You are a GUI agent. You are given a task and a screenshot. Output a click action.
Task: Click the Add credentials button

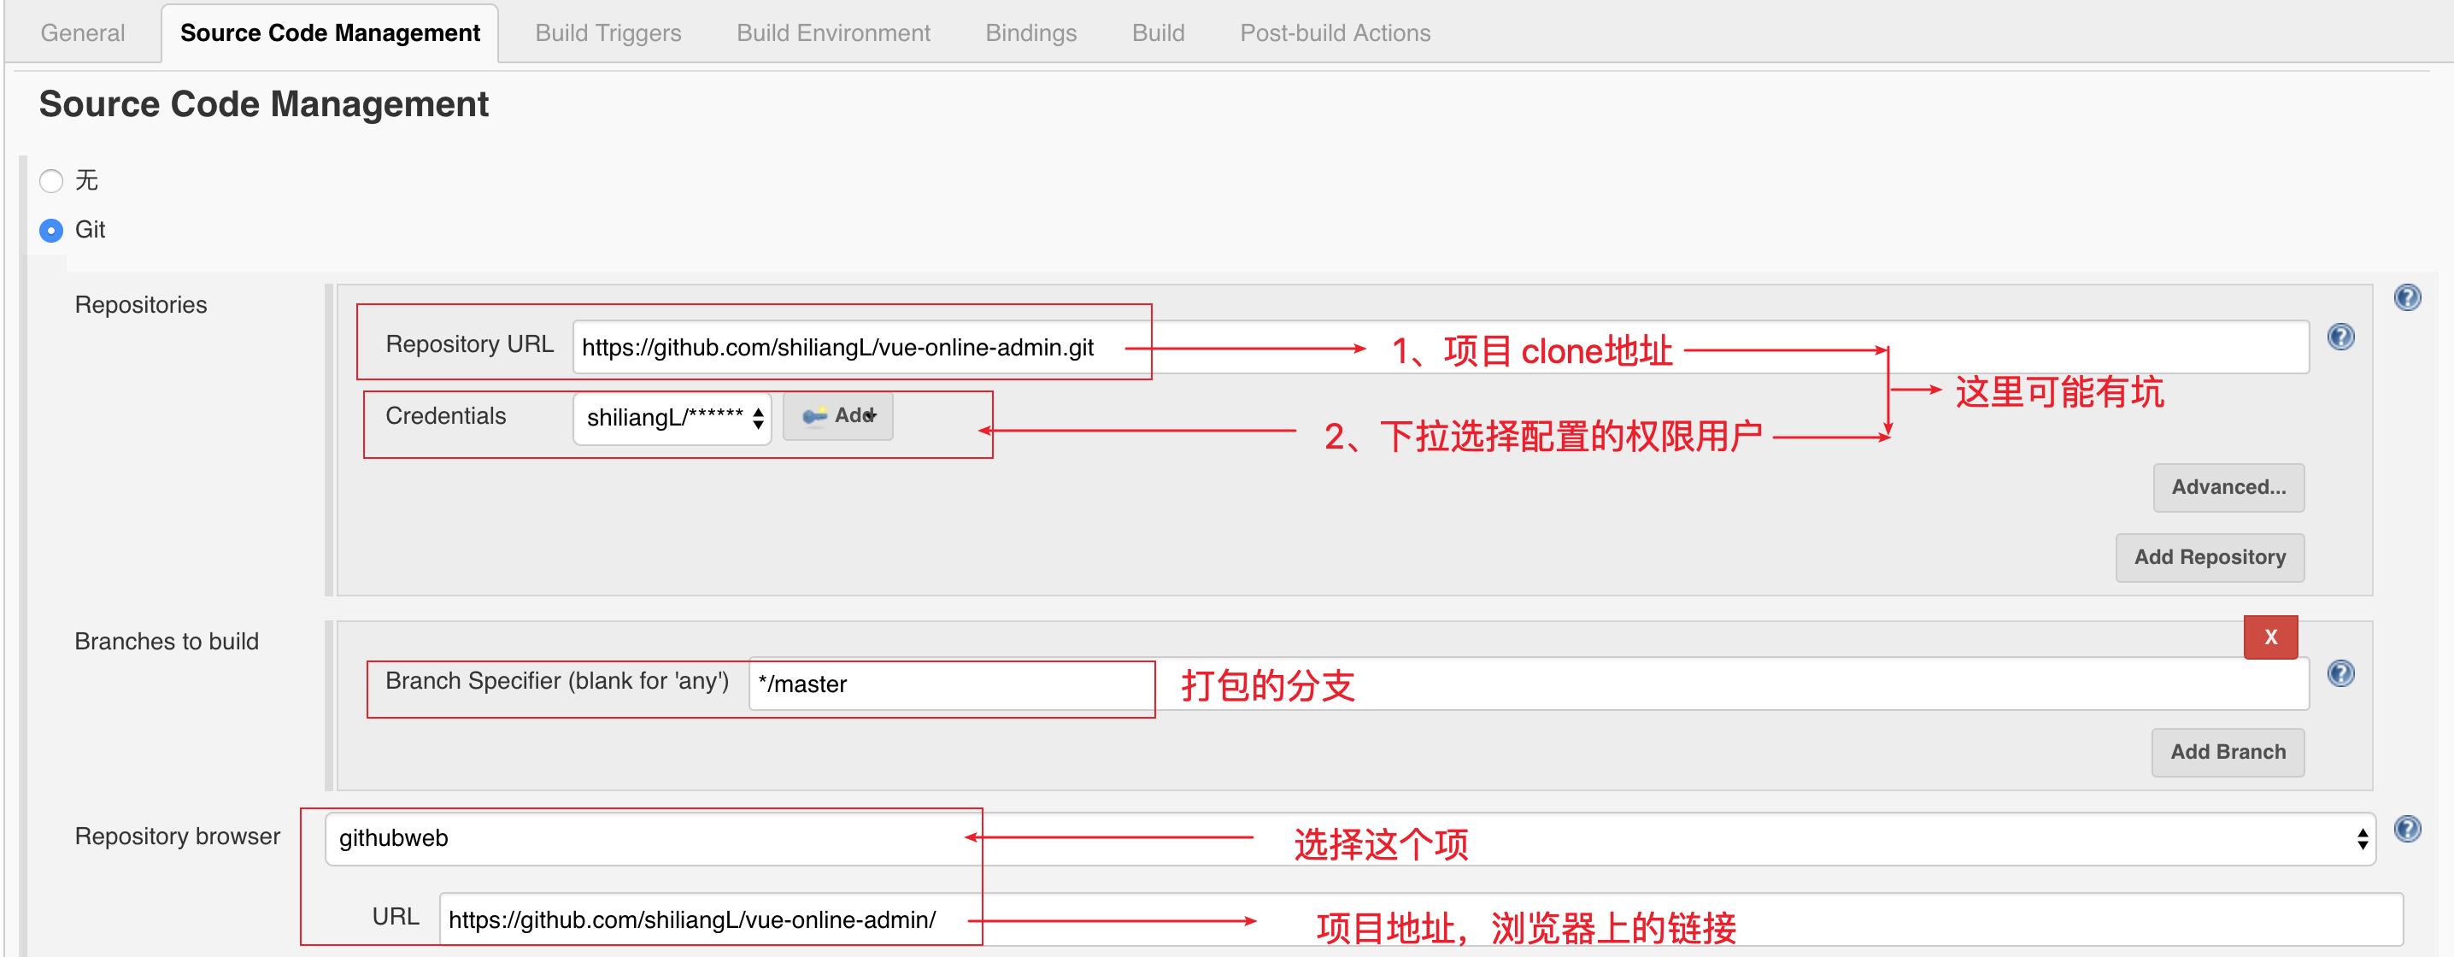coord(837,416)
